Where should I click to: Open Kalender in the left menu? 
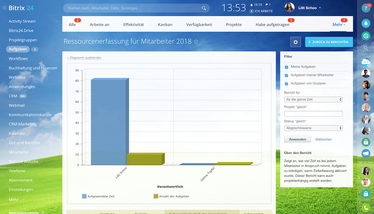(x=17, y=133)
